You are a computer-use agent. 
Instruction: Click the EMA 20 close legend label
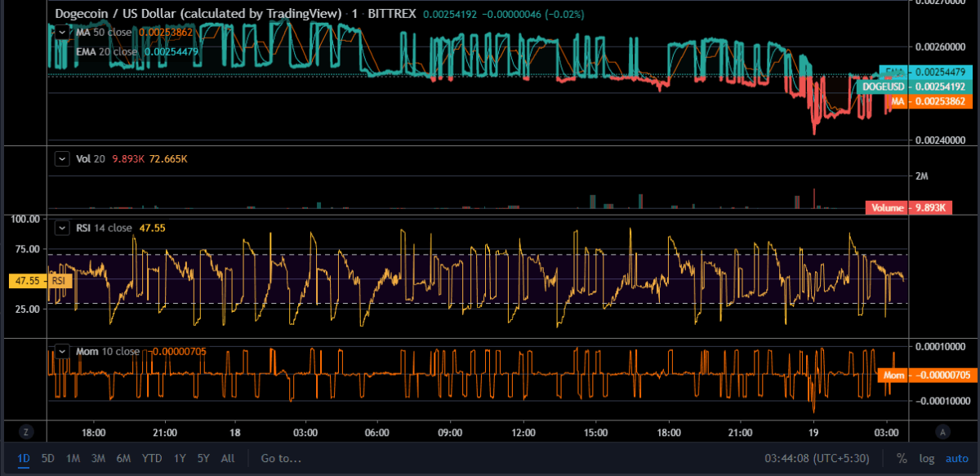[107, 51]
